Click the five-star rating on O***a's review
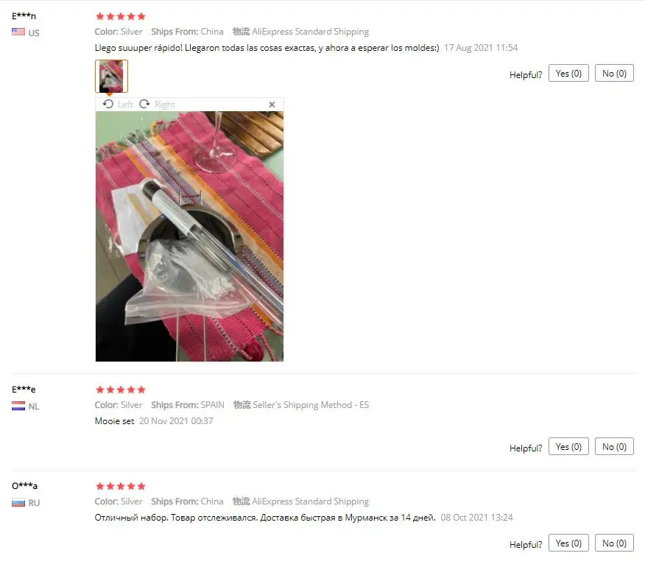Screen dimensions: 645x567 point(121,486)
